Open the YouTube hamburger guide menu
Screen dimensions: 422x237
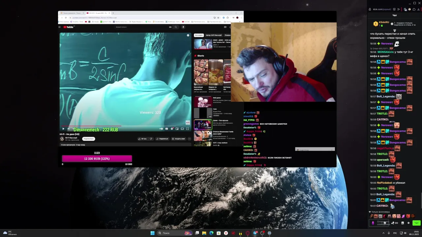[59, 27]
